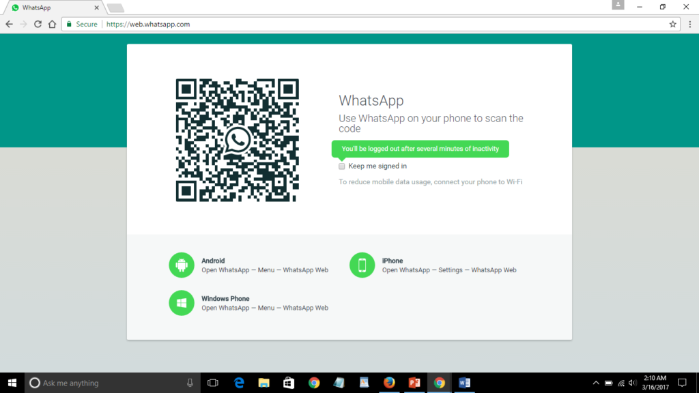Go back using browser back arrow

click(10, 24)
